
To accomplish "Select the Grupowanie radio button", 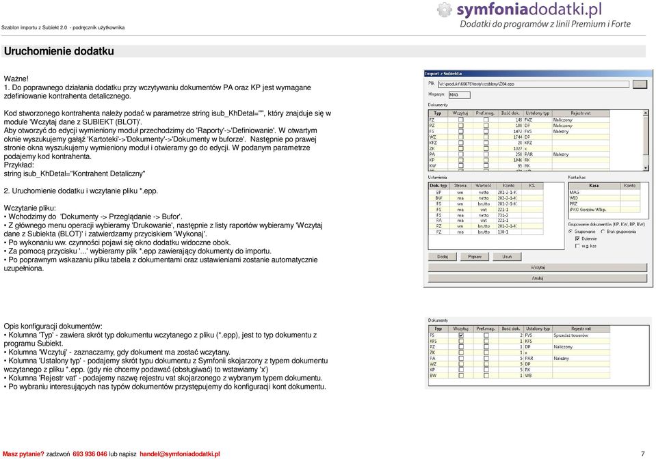I will (x=570, y=232).
